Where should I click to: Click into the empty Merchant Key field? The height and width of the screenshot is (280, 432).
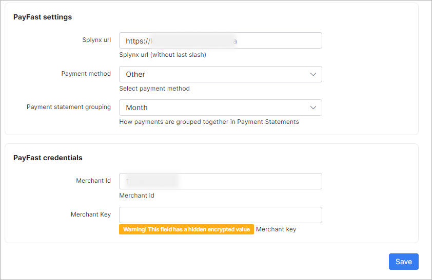point(220,215)
